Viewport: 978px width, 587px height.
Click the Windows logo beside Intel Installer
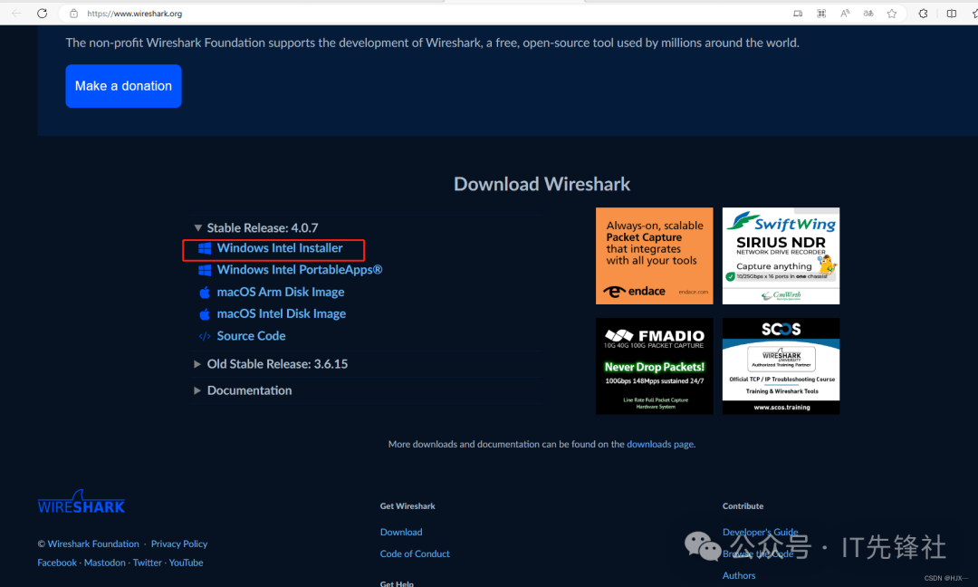(205, 248)
